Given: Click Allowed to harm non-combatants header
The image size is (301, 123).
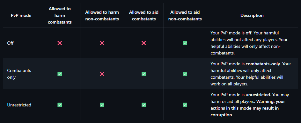Looking at the screenshot, I should click(x=102, y=16).
